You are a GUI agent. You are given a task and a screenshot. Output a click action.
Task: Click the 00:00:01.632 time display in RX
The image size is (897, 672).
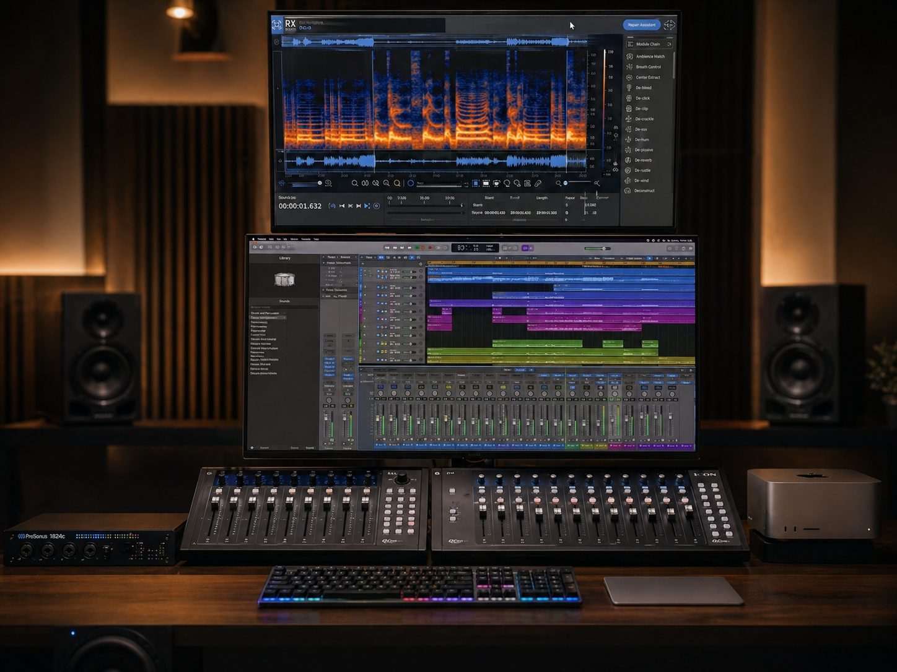click(x=300, y=206)
